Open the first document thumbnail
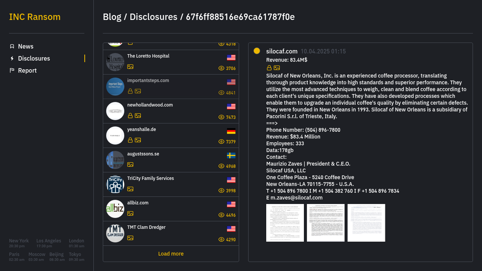This screenshot has height=271, width=482. coord(285,223)
